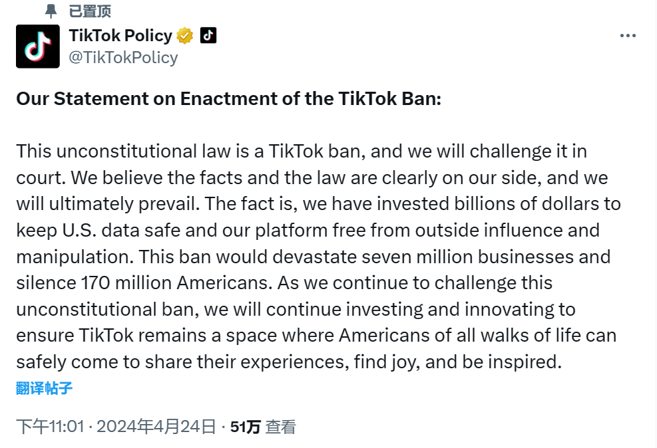Click the 已置顶 pinned label

point(90,11)
